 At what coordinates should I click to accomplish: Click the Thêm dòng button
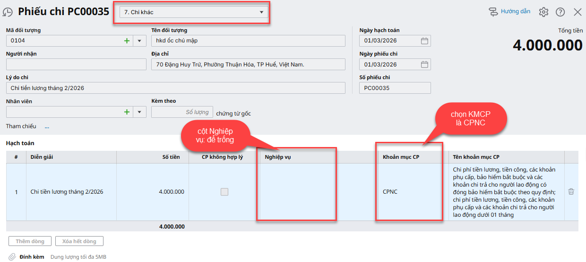pyautogui.click(x=30, y=241)
